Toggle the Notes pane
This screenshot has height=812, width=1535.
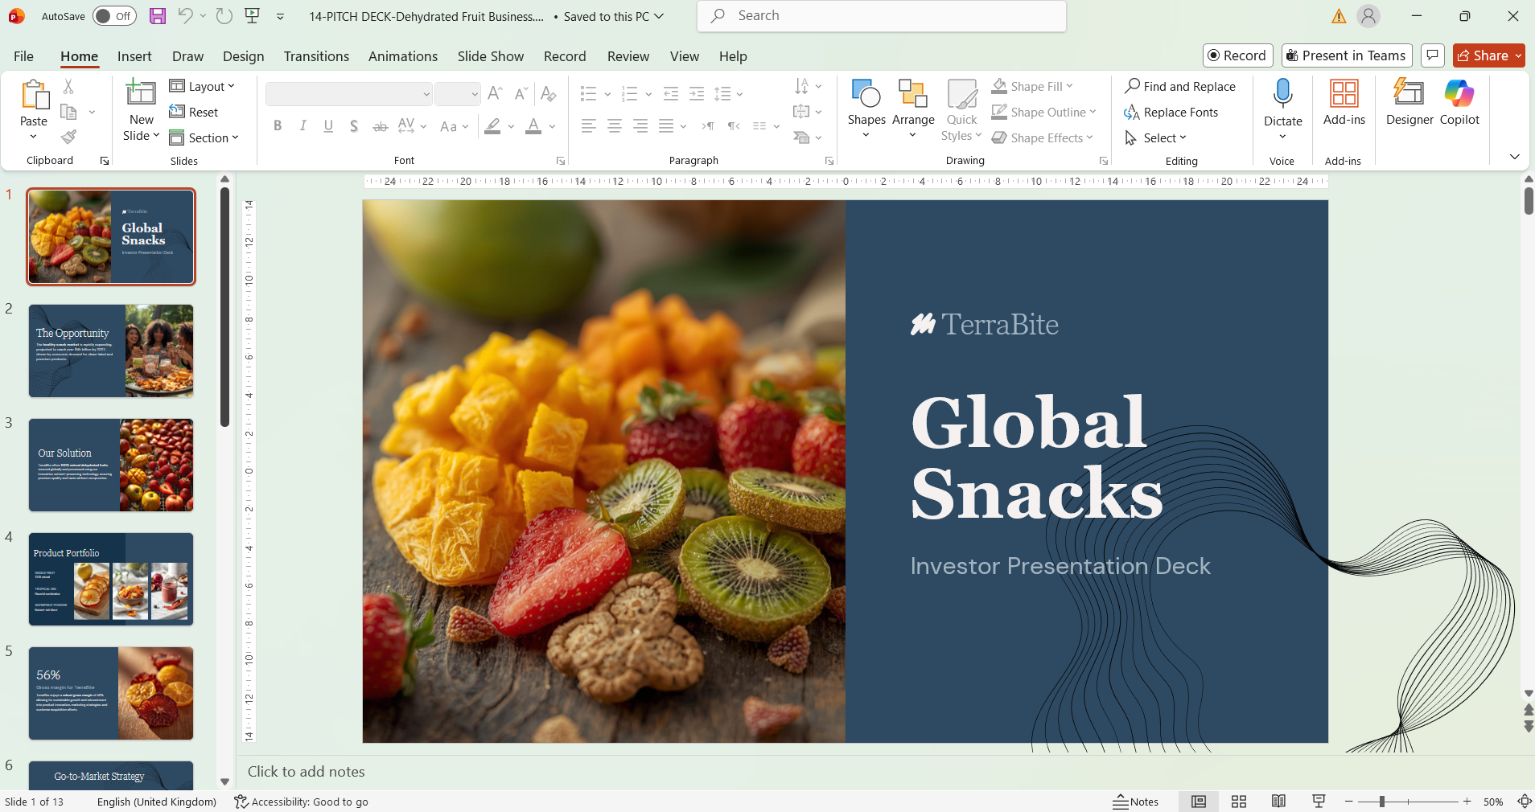coord(1136,802)
